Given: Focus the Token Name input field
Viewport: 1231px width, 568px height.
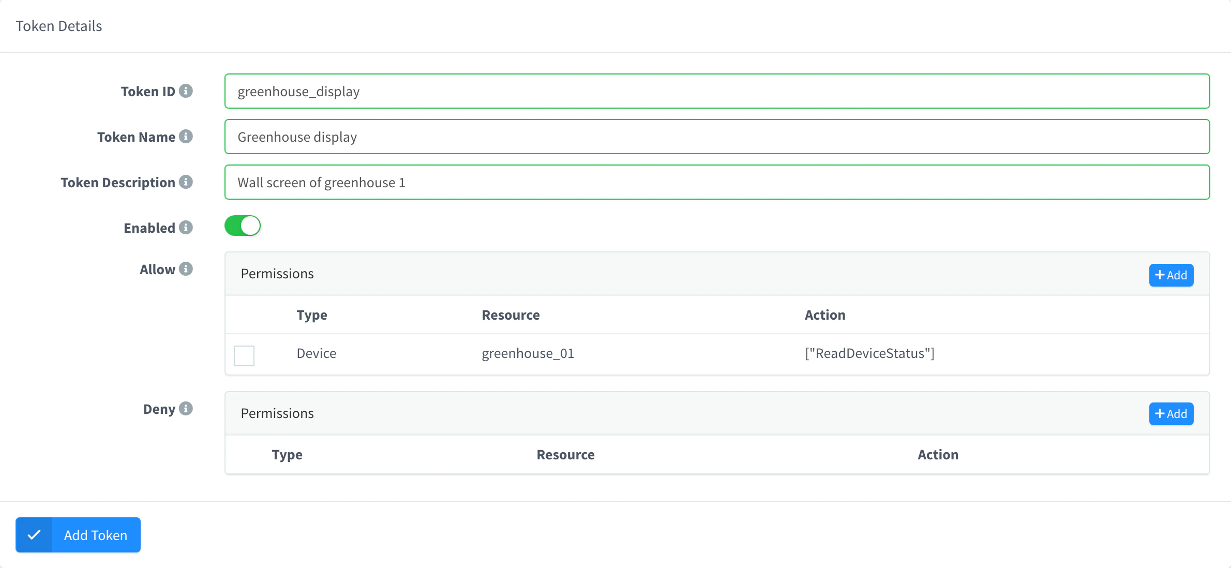Looking at the screenshot, I should point(717,137).
